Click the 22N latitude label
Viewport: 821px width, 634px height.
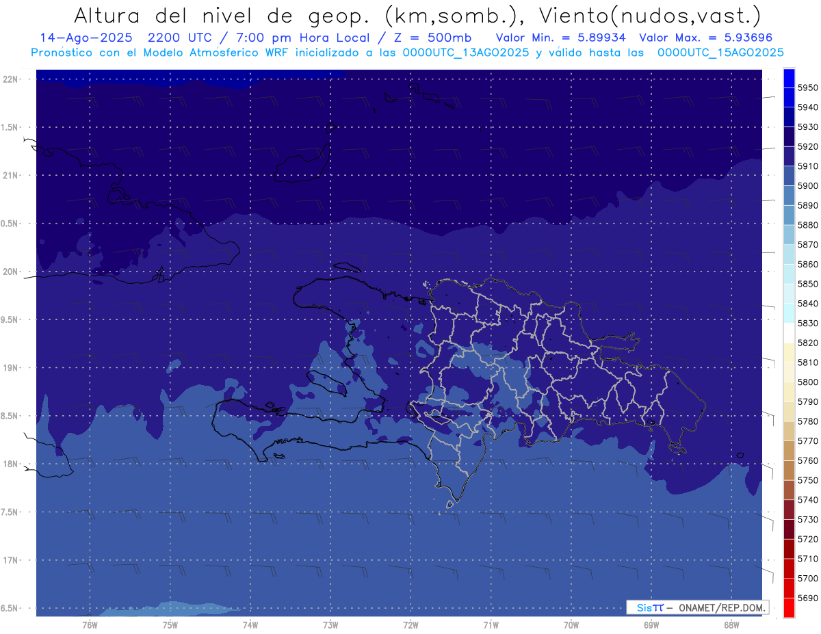tap(10, 79)
